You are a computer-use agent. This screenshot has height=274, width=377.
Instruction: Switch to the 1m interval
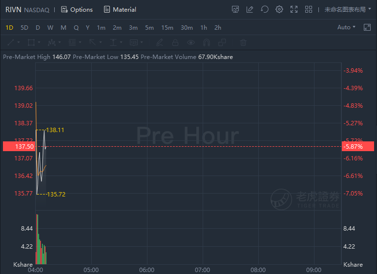click(101, 28)
